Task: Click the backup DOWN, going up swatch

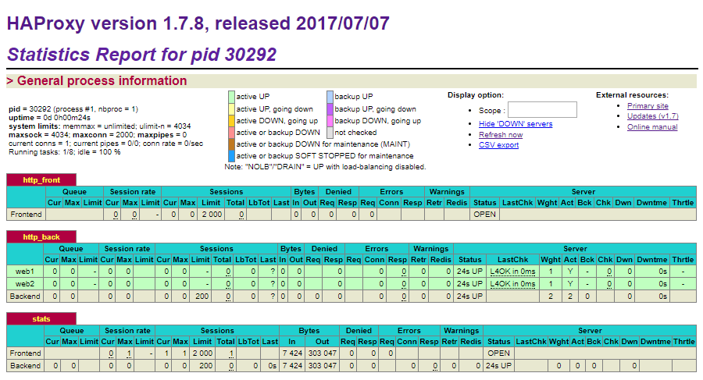Action: pyautogui.click(x=330, y=120)
